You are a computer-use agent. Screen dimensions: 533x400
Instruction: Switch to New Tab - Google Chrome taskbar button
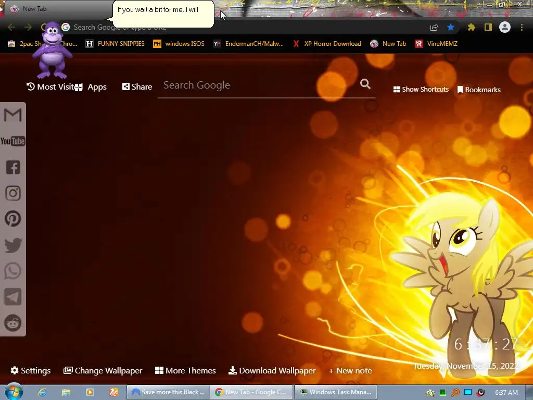(251, 392)
